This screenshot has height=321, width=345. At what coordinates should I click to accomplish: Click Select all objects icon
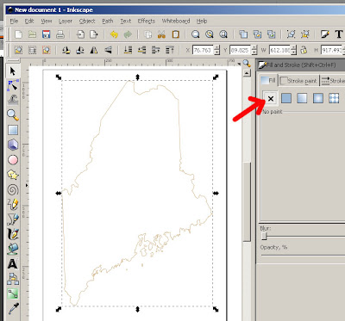click(x=18, y=50)
